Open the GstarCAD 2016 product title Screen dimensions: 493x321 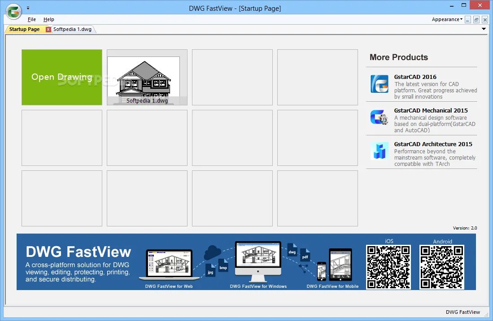point(415,77)
